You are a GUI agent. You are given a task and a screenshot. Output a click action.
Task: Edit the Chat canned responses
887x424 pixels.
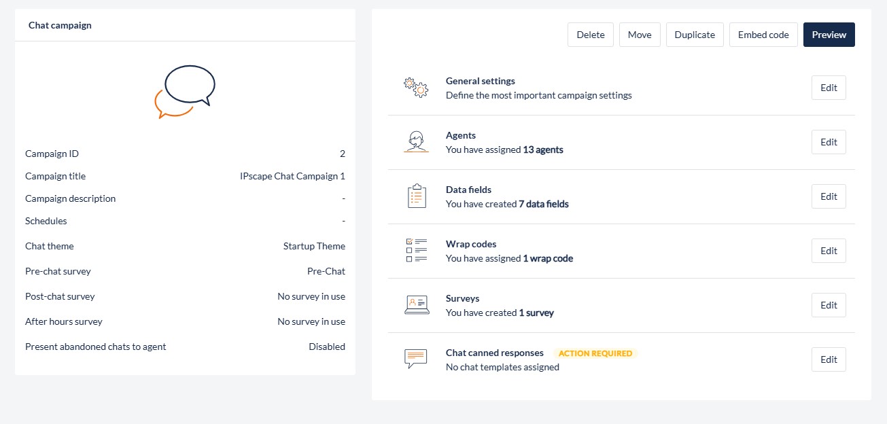click(x=829, y=359)
